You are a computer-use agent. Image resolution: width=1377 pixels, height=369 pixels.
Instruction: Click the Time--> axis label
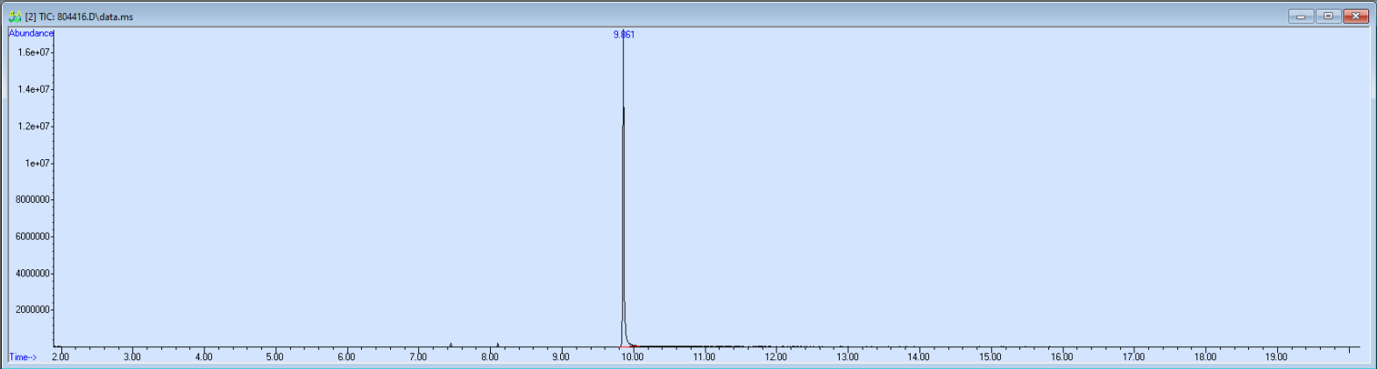tap(23, 357)
